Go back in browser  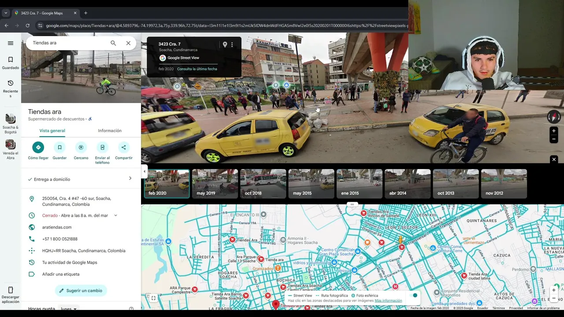tap(6, 26)
